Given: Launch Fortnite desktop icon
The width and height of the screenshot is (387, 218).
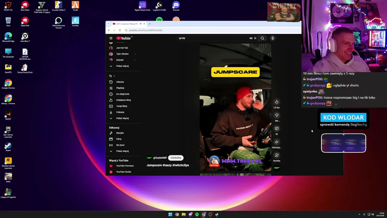Looking at the screenshot, I should 75,22.
